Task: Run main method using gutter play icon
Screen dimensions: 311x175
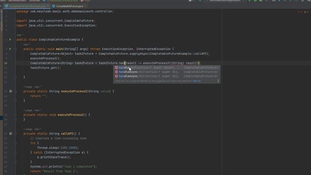Action: tap(10, 49)
